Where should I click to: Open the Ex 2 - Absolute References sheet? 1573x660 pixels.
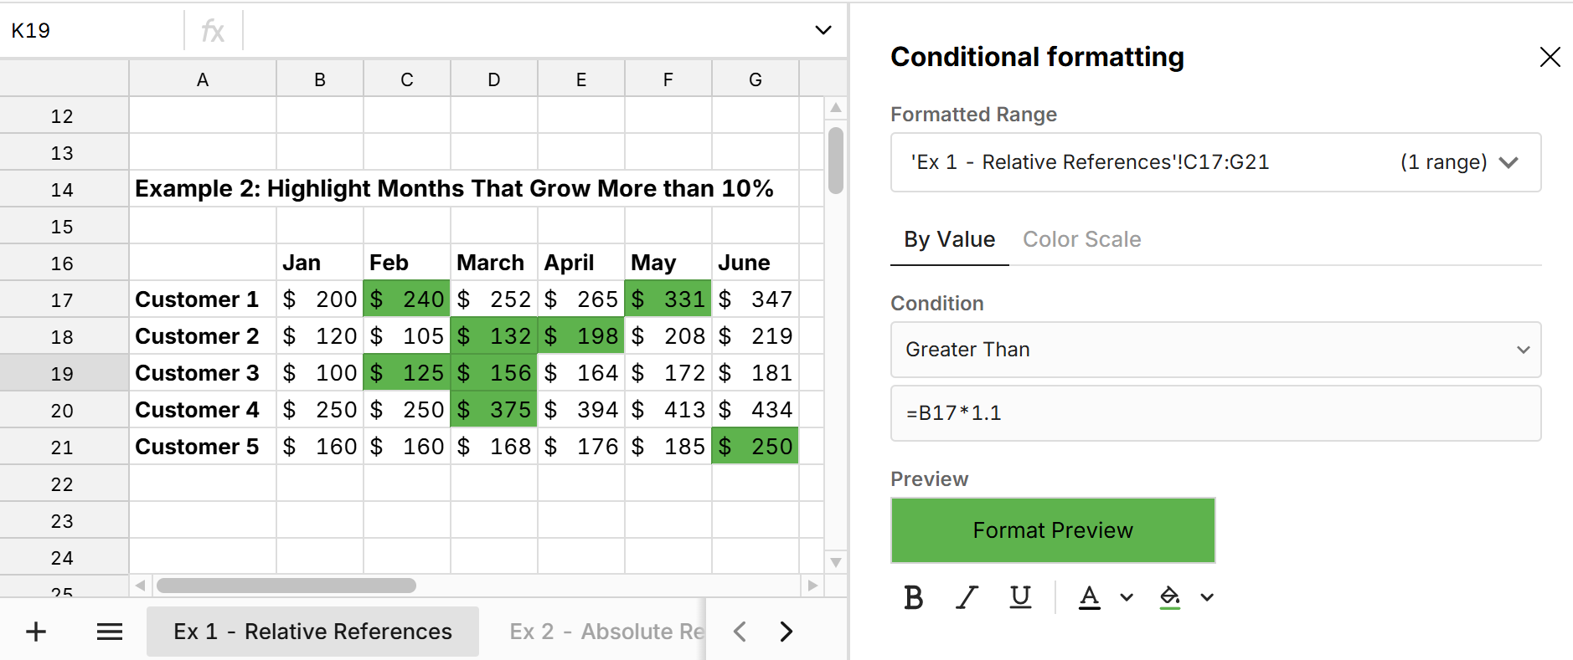[605, 632]
